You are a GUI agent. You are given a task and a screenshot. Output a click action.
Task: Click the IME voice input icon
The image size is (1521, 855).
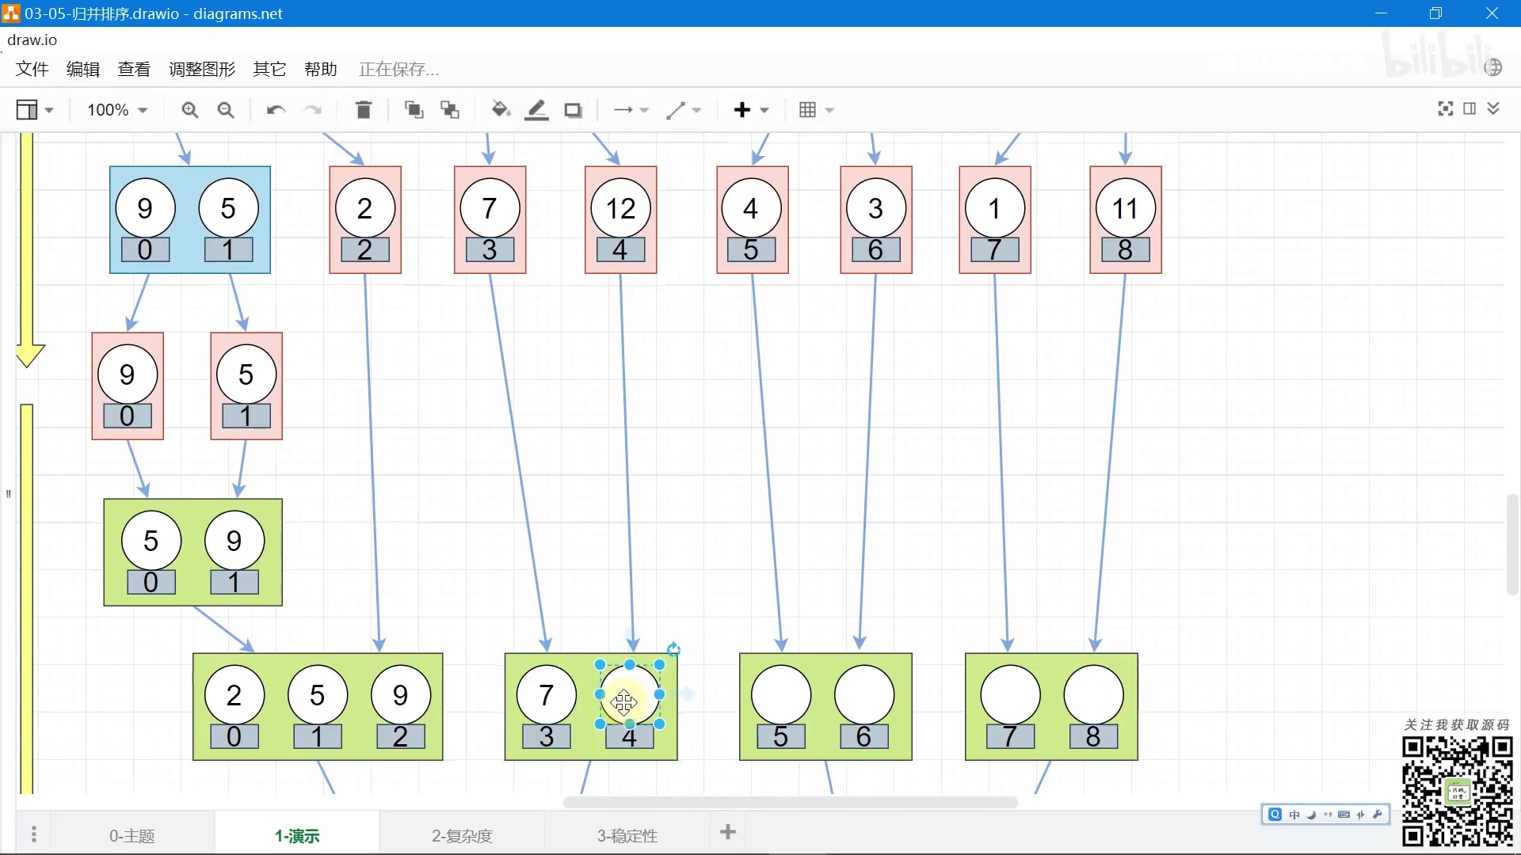(1361, 815)
